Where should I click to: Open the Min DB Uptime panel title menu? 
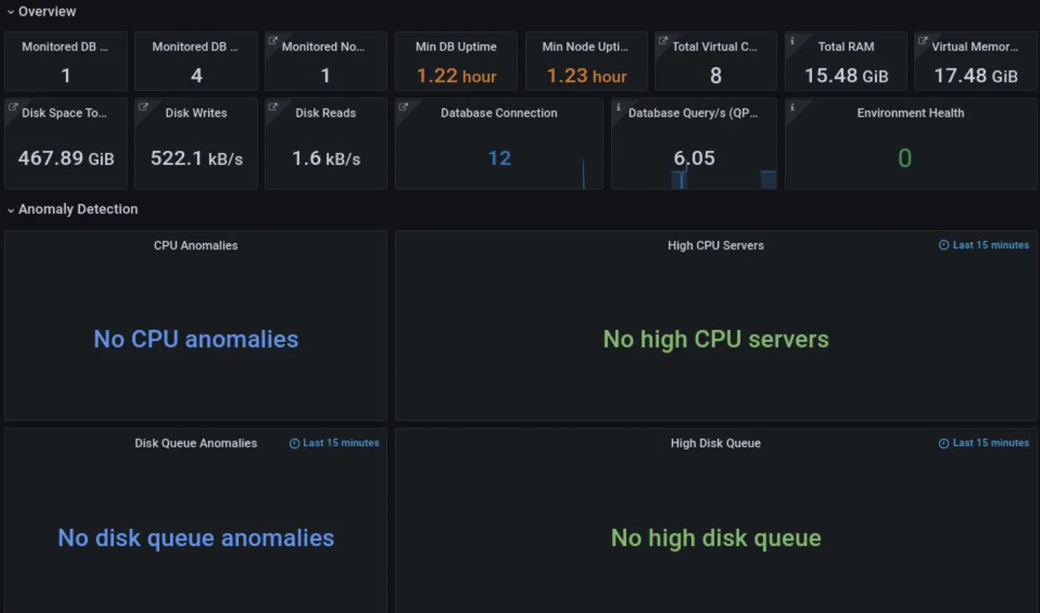click(x=456, y=46)
